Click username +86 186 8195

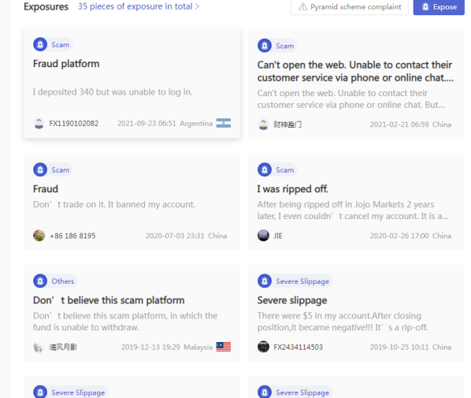(72, 236)
